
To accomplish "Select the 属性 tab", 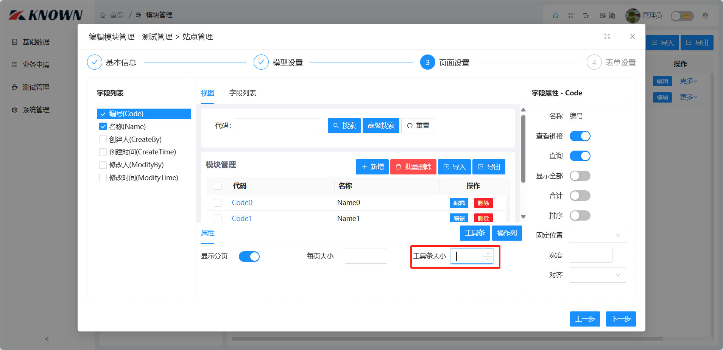I will point(207,233).
